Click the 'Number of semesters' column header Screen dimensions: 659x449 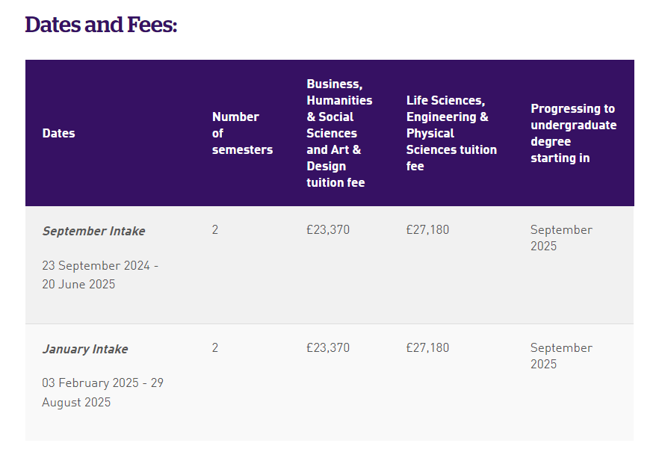pyautogui.click(x=242, y=133)
